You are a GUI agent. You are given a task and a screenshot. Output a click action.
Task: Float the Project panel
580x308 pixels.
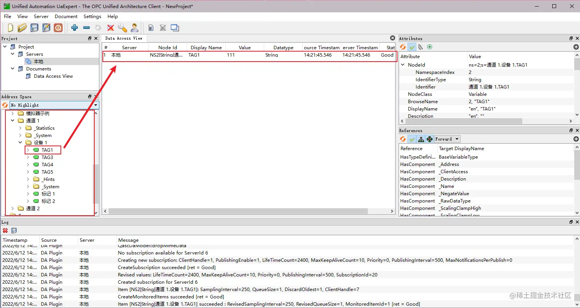(x=90, y=38)
